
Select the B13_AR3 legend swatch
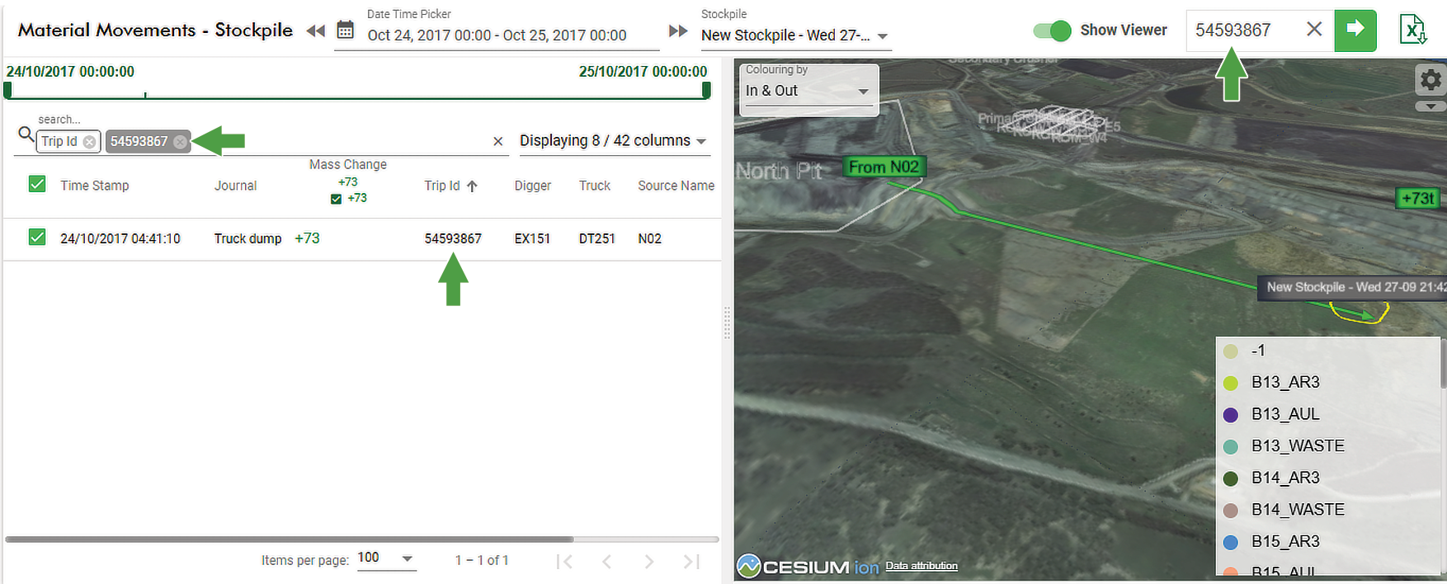coord(1231,383)
